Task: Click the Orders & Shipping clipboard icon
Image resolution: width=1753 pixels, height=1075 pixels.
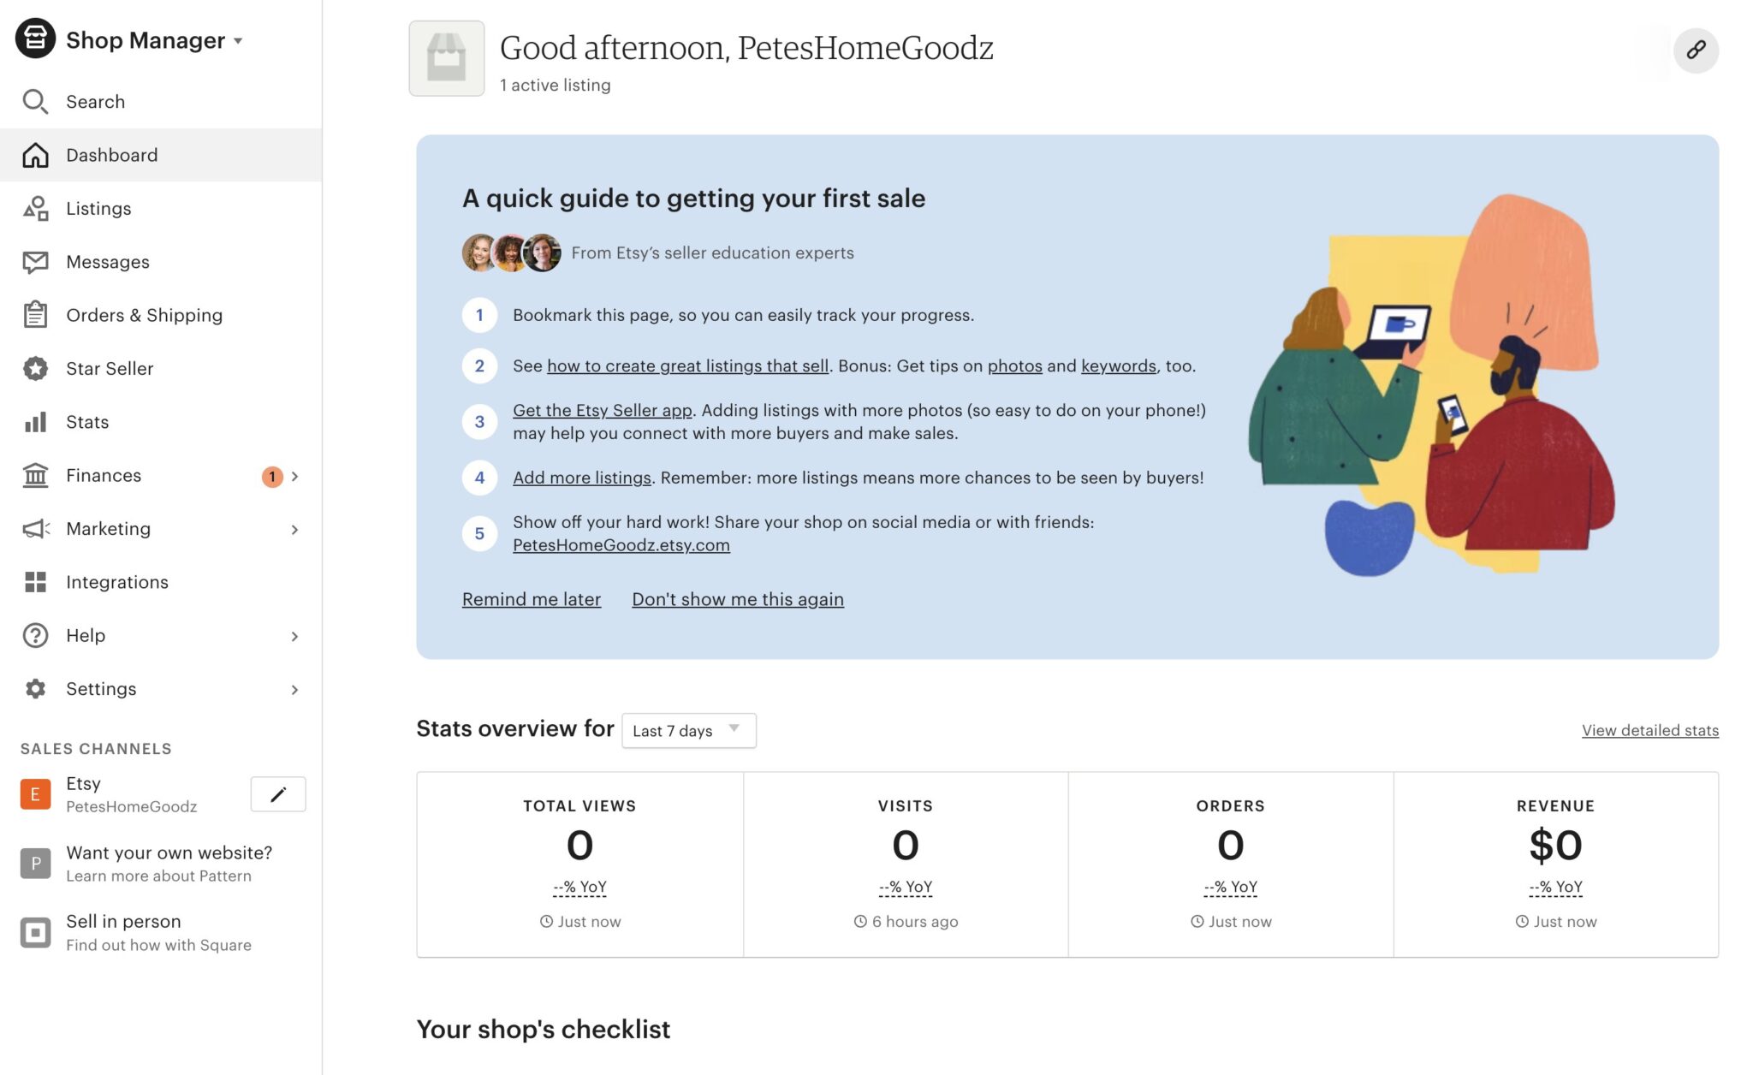Action: point(35,315)
